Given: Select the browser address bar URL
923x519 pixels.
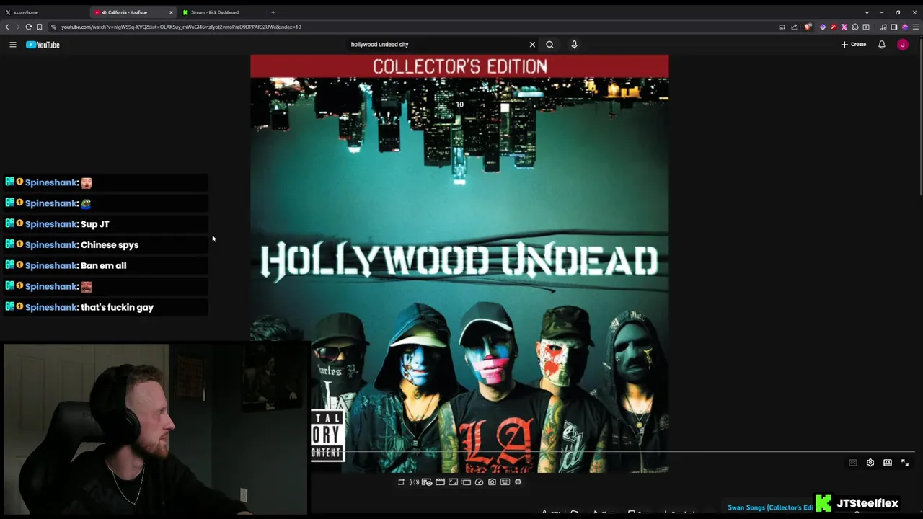Looking at the screenshot, I should 181,27.
